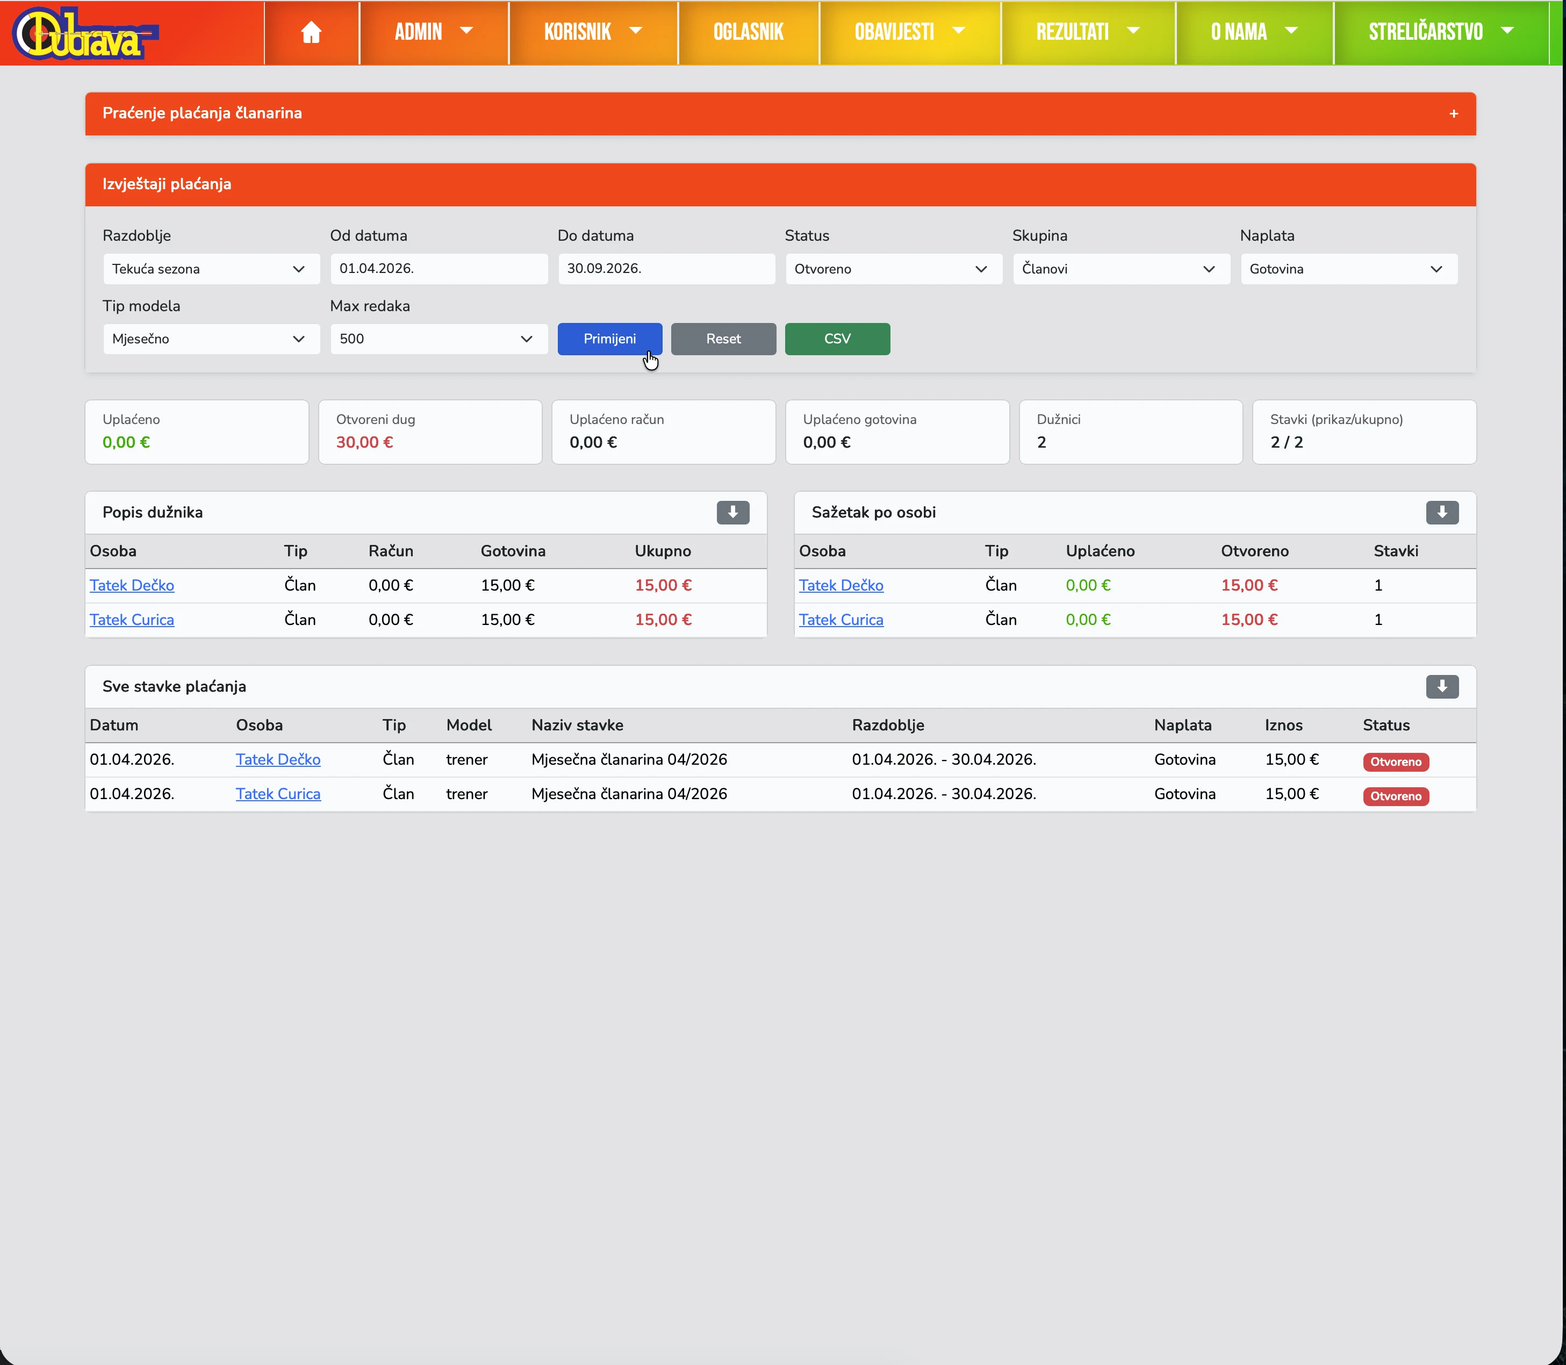Open the Max redaka dropdown
1566x1365 pixels.
pos(438,339)
